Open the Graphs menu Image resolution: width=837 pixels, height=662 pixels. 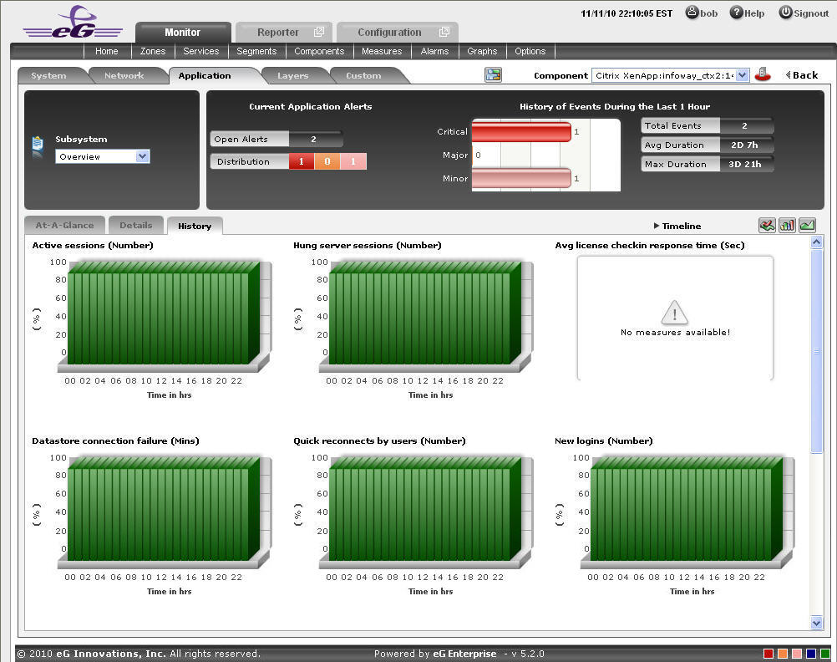point(482,51)
